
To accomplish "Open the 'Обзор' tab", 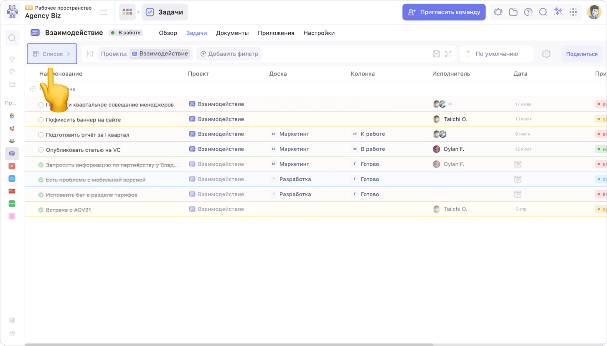I will 168,33.
